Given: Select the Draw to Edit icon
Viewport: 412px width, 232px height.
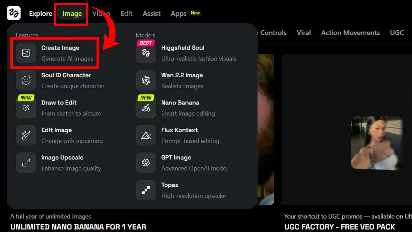Looking at the screenshot, I should click(x=26, y=108).
